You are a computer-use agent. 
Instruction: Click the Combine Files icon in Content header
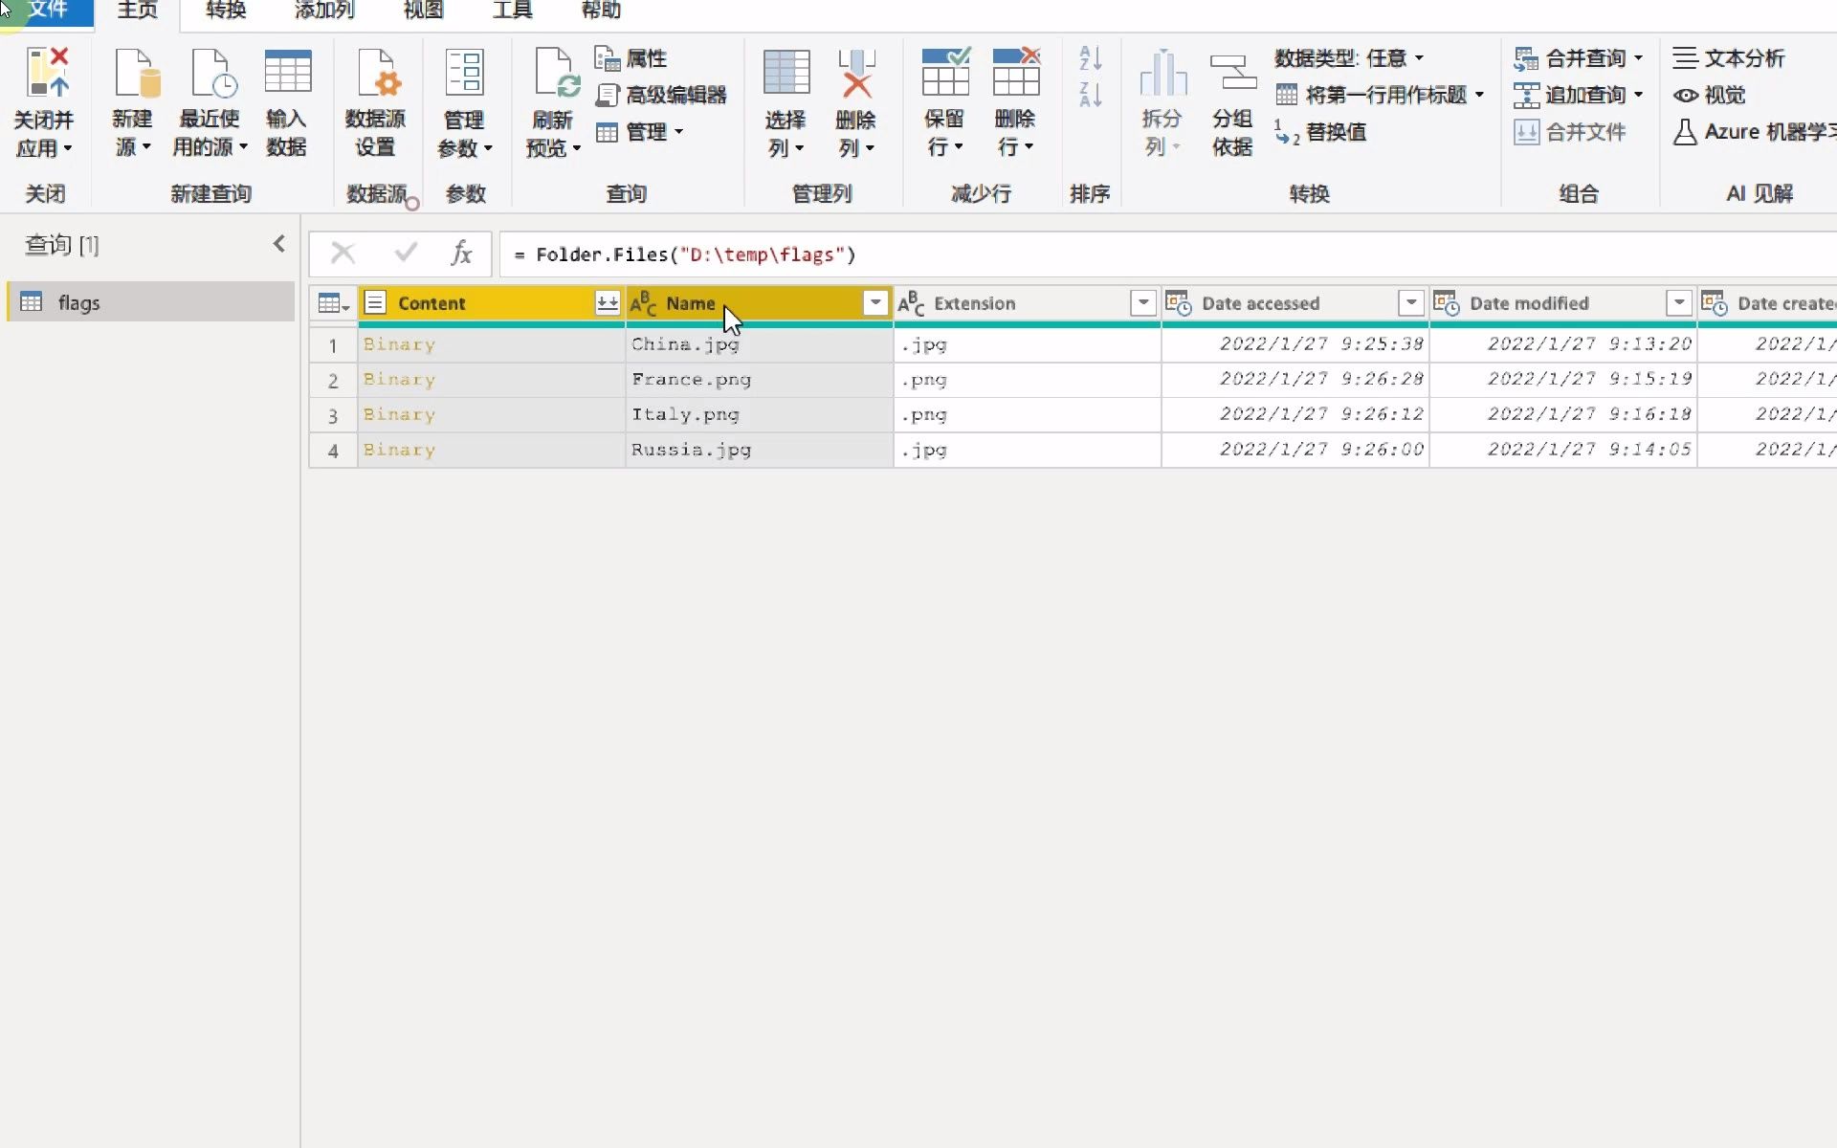coord(607,303)
